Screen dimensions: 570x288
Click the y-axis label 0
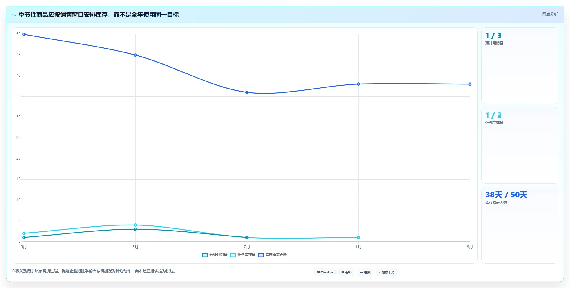tap(20, 241)
